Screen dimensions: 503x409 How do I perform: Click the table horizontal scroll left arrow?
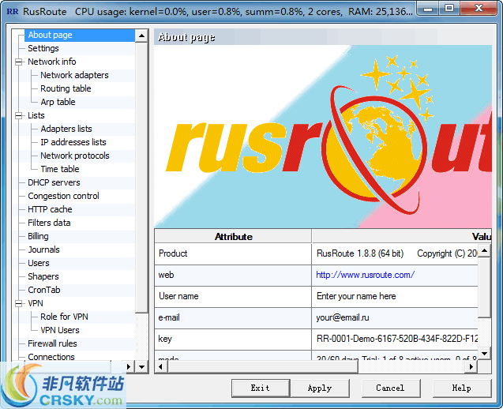(161, 366)
